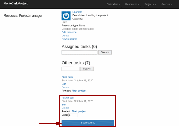179x127 pixels.
Task: Click the Edit resource link
Action: coord(69,32)
